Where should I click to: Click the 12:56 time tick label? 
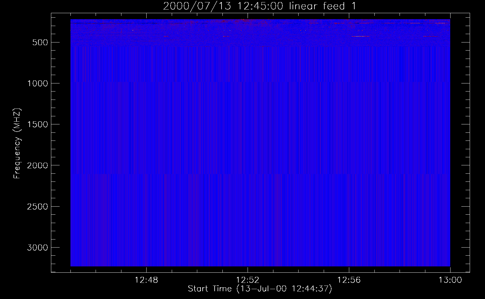coord(349,280)
